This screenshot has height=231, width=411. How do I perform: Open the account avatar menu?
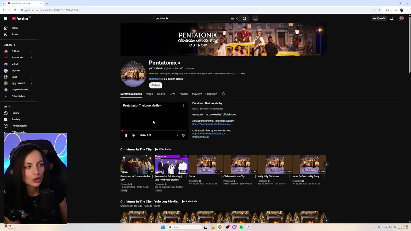[401, 18]
